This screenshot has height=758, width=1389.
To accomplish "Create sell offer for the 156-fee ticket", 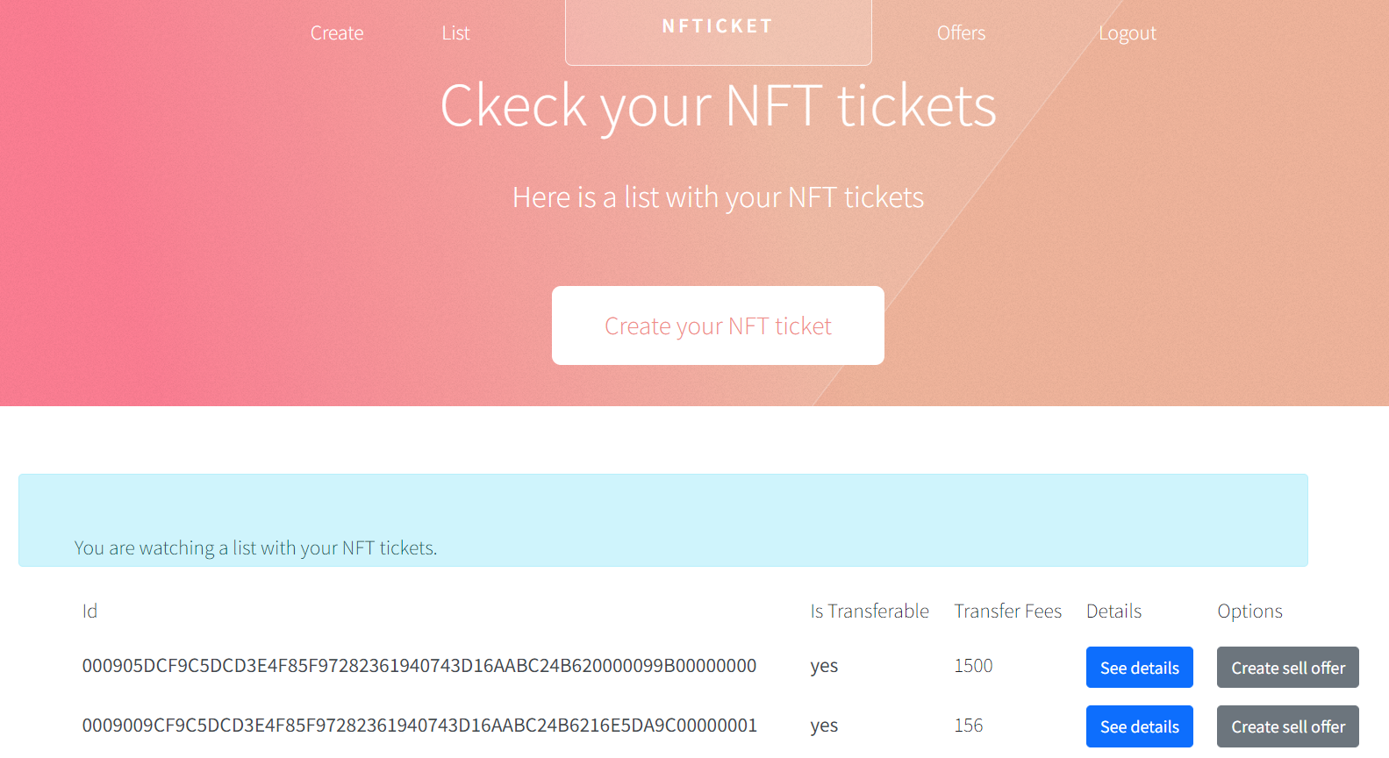I will point(1287,726).
